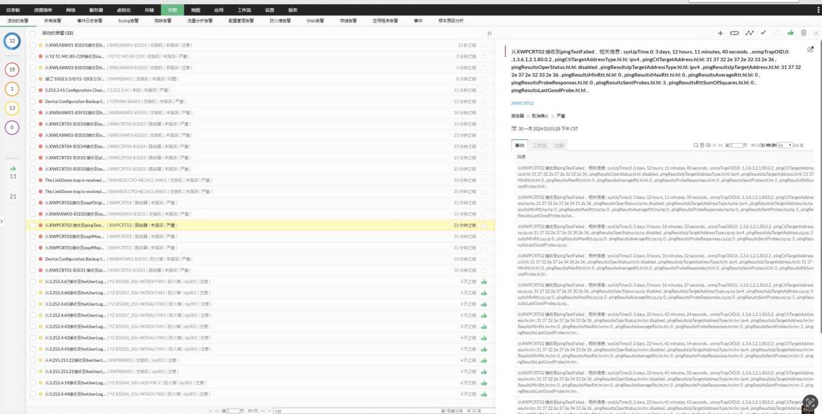The width and height of the screenshot is (822, 414).
Task: Click the green thumbs-up icon in detail toolbar
Action: (x=791, y=34)
